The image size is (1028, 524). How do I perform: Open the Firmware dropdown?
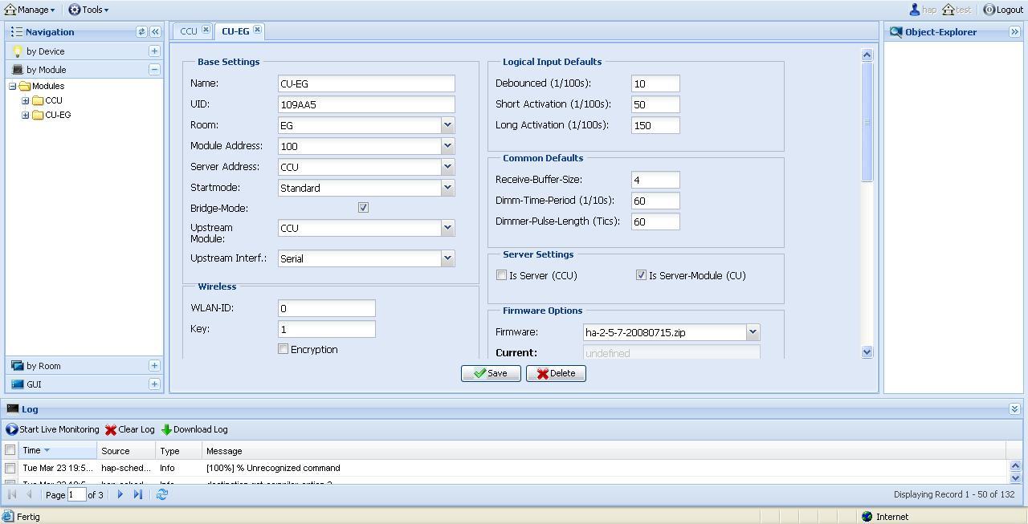click(753, 332)
